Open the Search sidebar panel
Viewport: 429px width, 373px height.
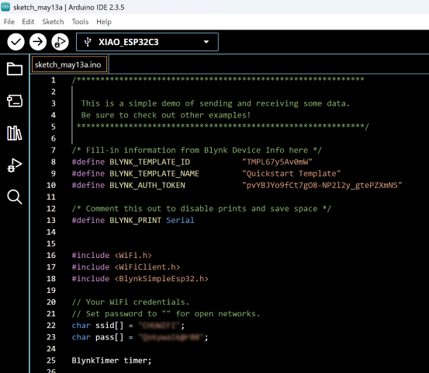click(x=15, y=197)
